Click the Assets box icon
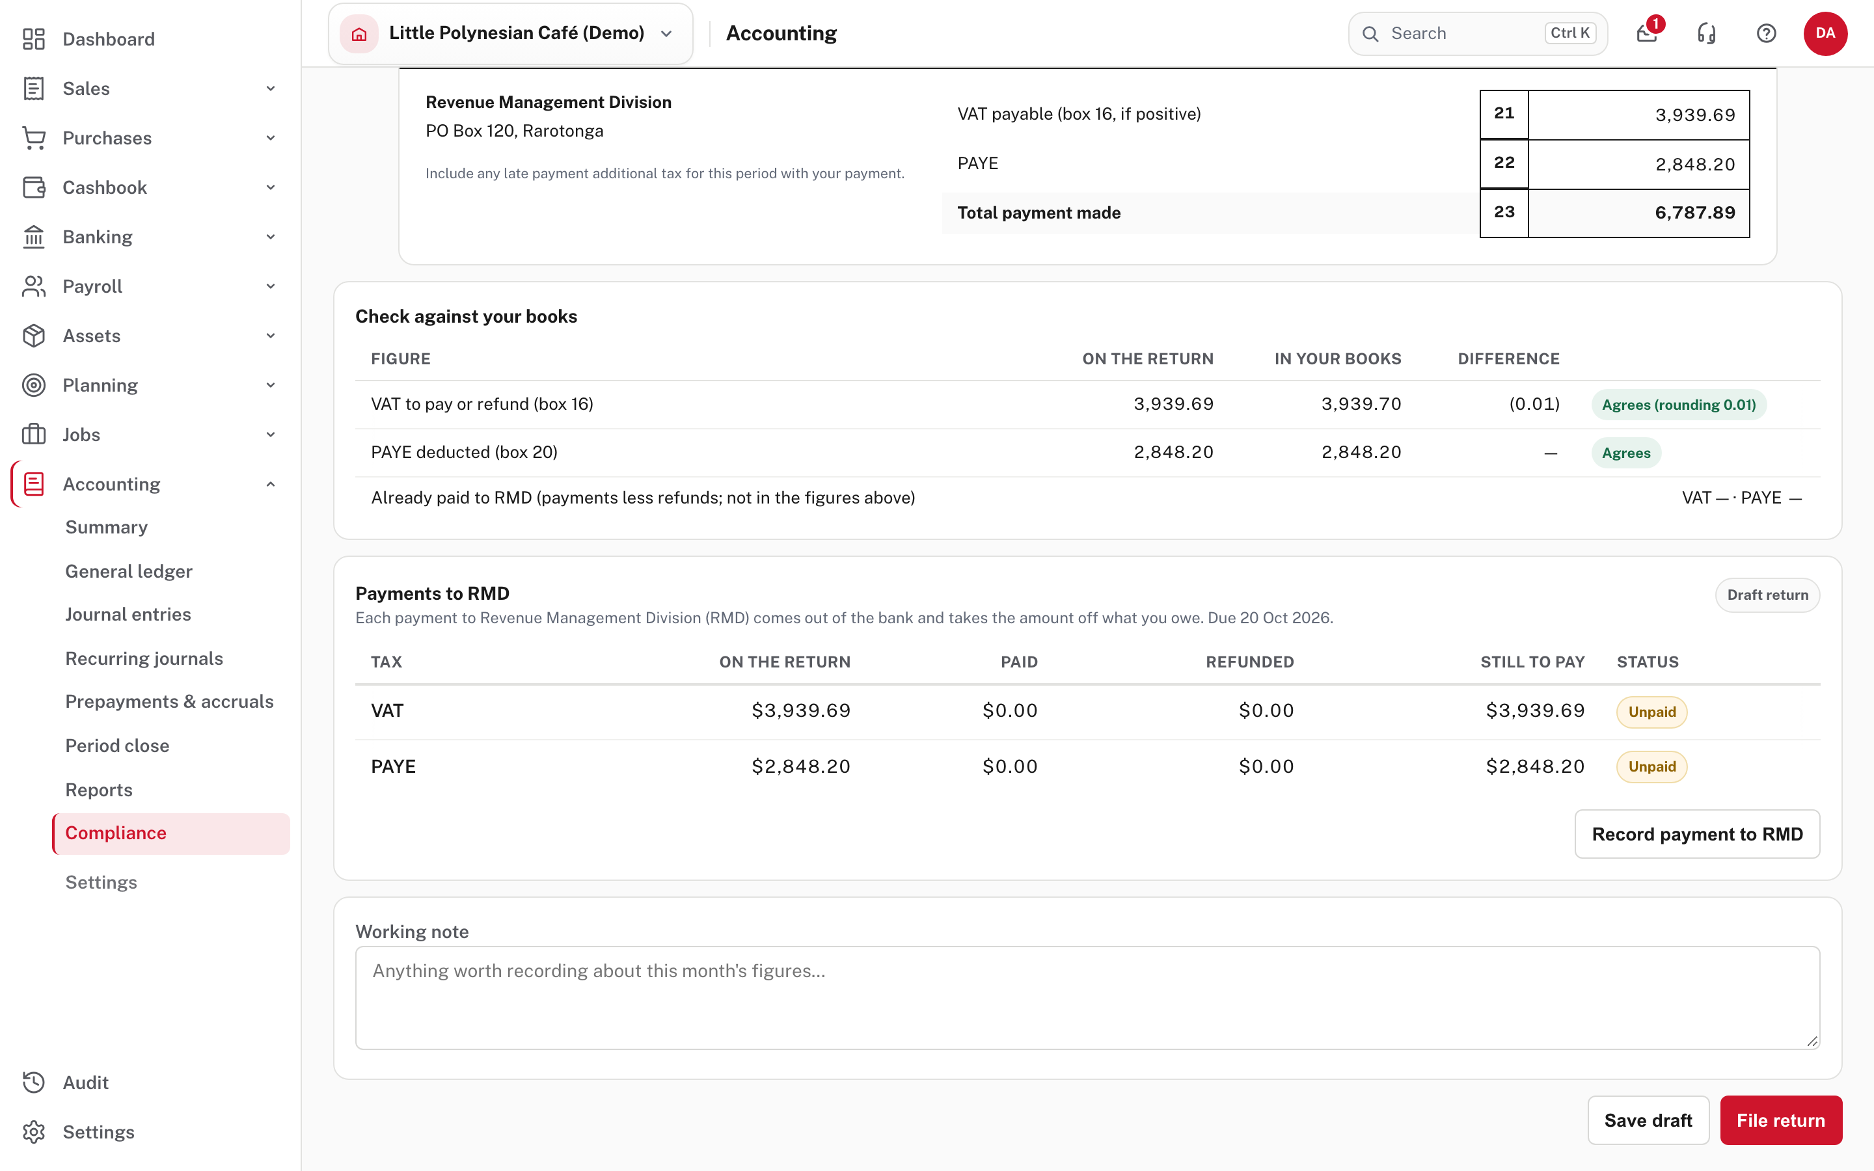1874x1171 pixels. pos(33,335)
